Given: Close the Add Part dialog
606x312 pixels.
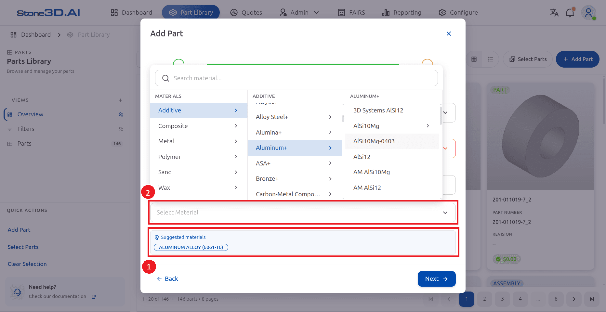Looking at the screenshot, I should (449, 33).
